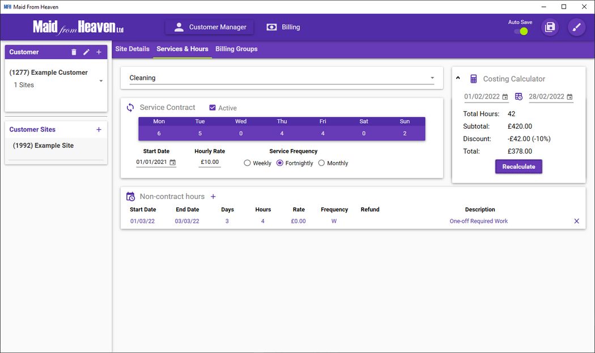Viewport: 595px width, 353px height.
Task: Delete customer using the trash icon
Action: [74, 52]
